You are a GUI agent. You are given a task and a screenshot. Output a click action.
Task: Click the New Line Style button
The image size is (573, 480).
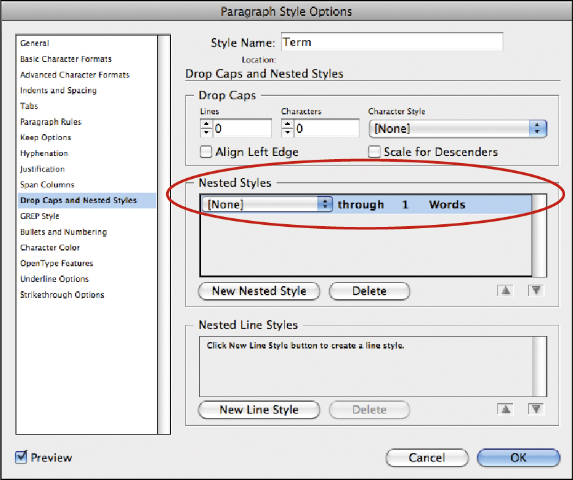pos(259,410)
